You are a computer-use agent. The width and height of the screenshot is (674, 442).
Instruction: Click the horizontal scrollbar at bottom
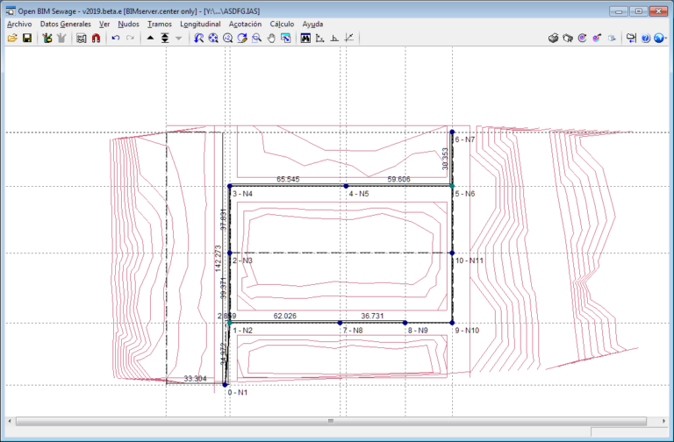tap(331, 421)
